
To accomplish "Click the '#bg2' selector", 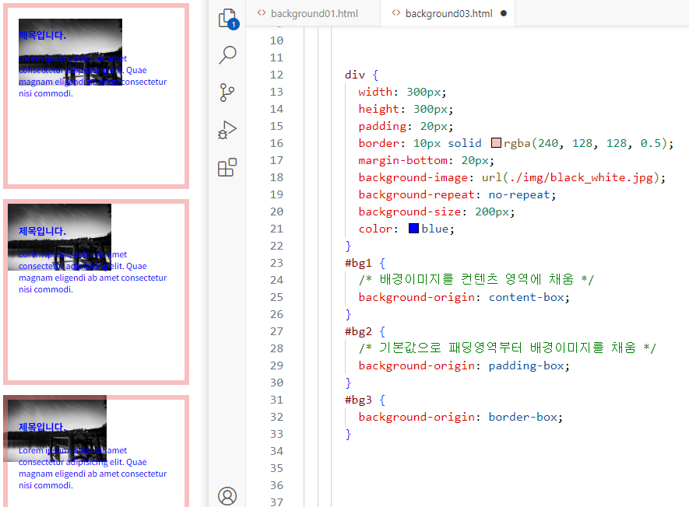I will tap(358, 331).
